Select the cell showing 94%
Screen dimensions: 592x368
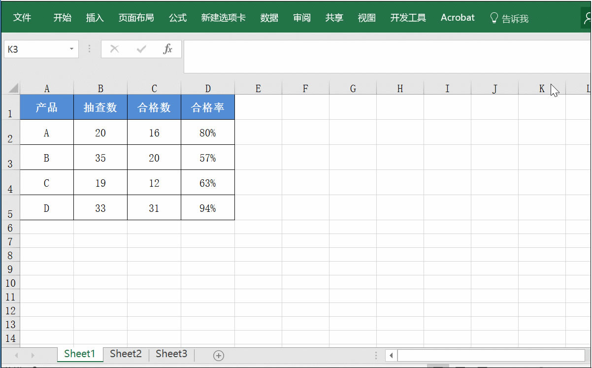pyautogui.click(x=207, y=207)
